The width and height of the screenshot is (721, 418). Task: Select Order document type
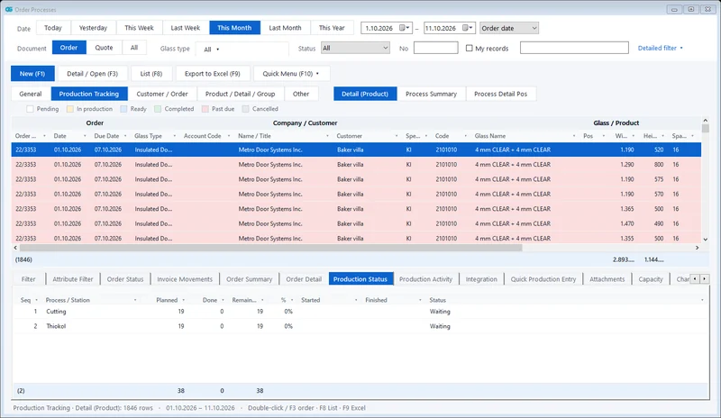click(69, 48)
